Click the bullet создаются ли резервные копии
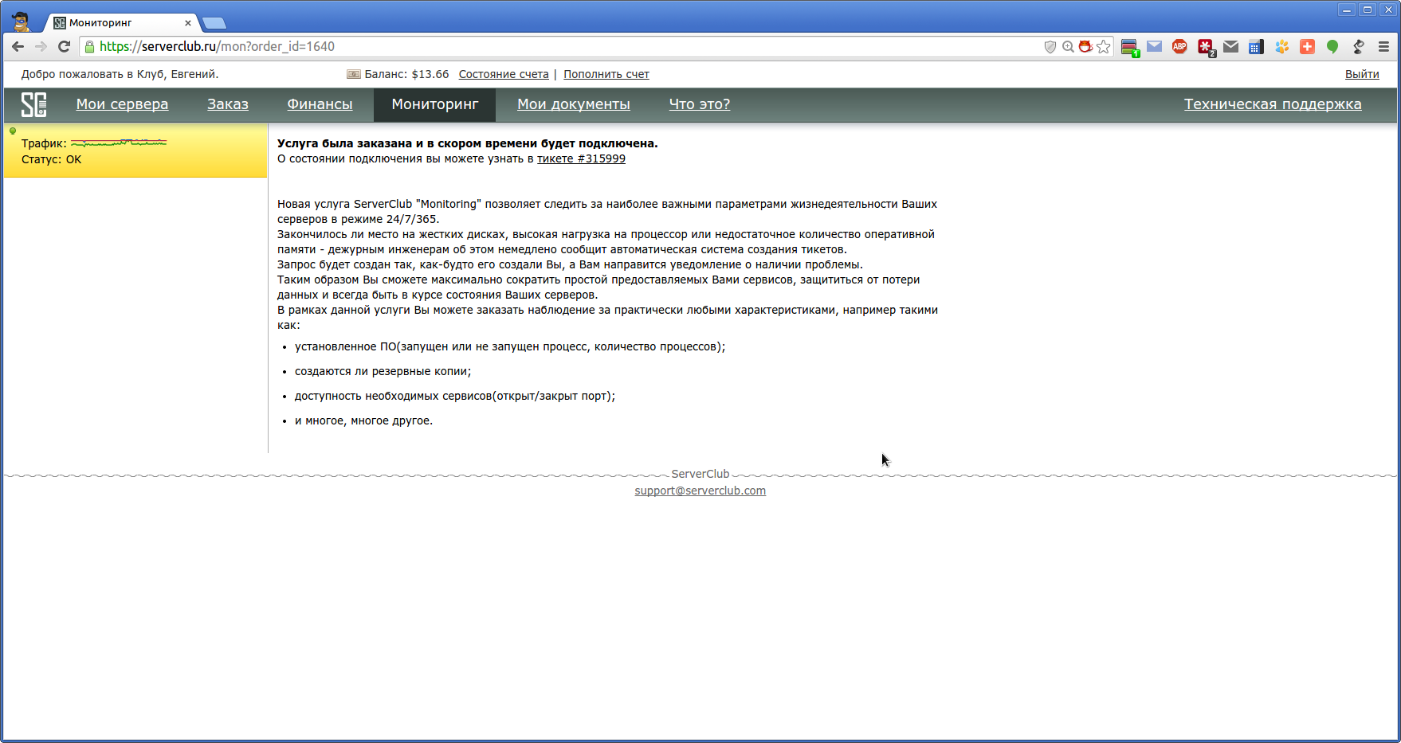The width and height of the screenshot is (1401, 743). pyautogui.click(x=383, y=371)
